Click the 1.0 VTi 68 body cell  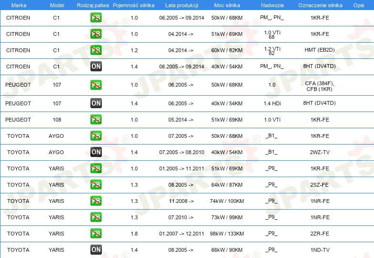(x=272, y=34)
